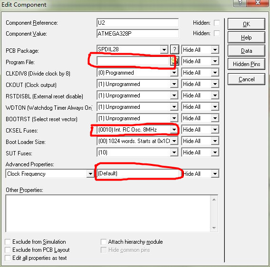Toggle Hidden checkbox for Component Value
This screenshot has height=267, width=270.
pyautogui.click(x=217, y=33)
